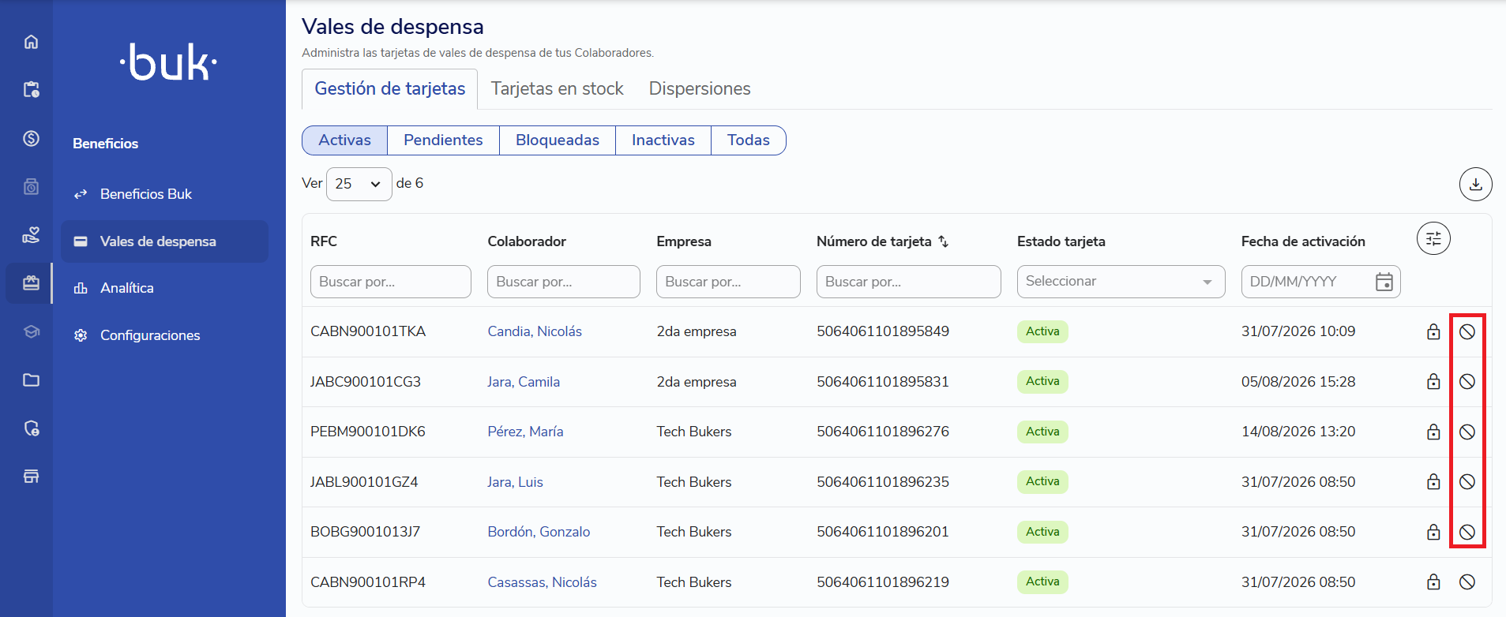Focus the RFC search field
The image size is (1506, 617).
[391, 282]
